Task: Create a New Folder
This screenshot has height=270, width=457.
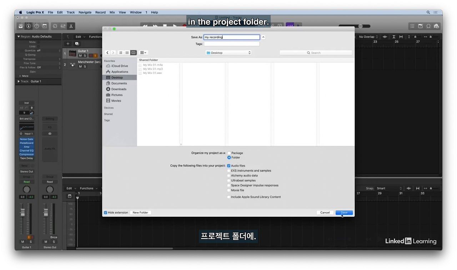Action: point(140,212)
